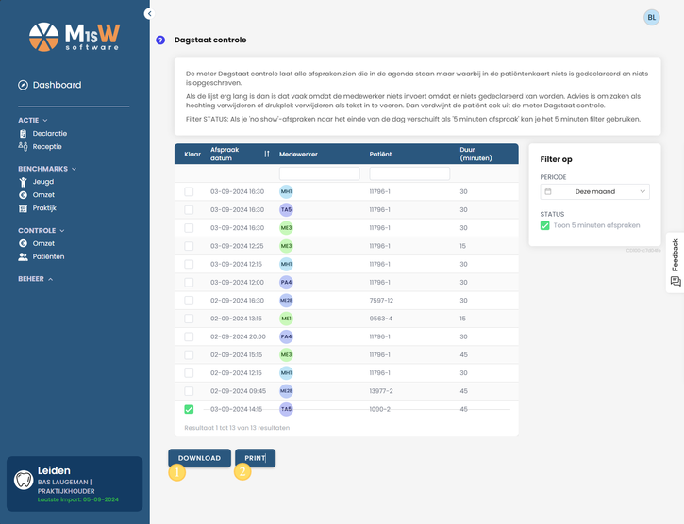Image resolution: width=684 pixels, height=524 pixels.
Task: Expand the BEHEER sidebar section
Action: [35, 279]
